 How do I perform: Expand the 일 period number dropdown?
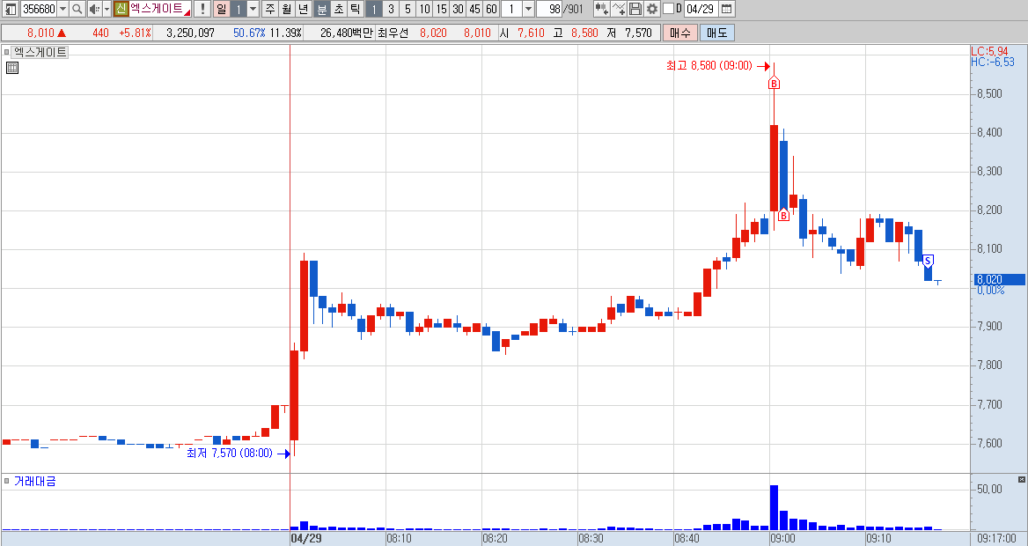point(253,9)
